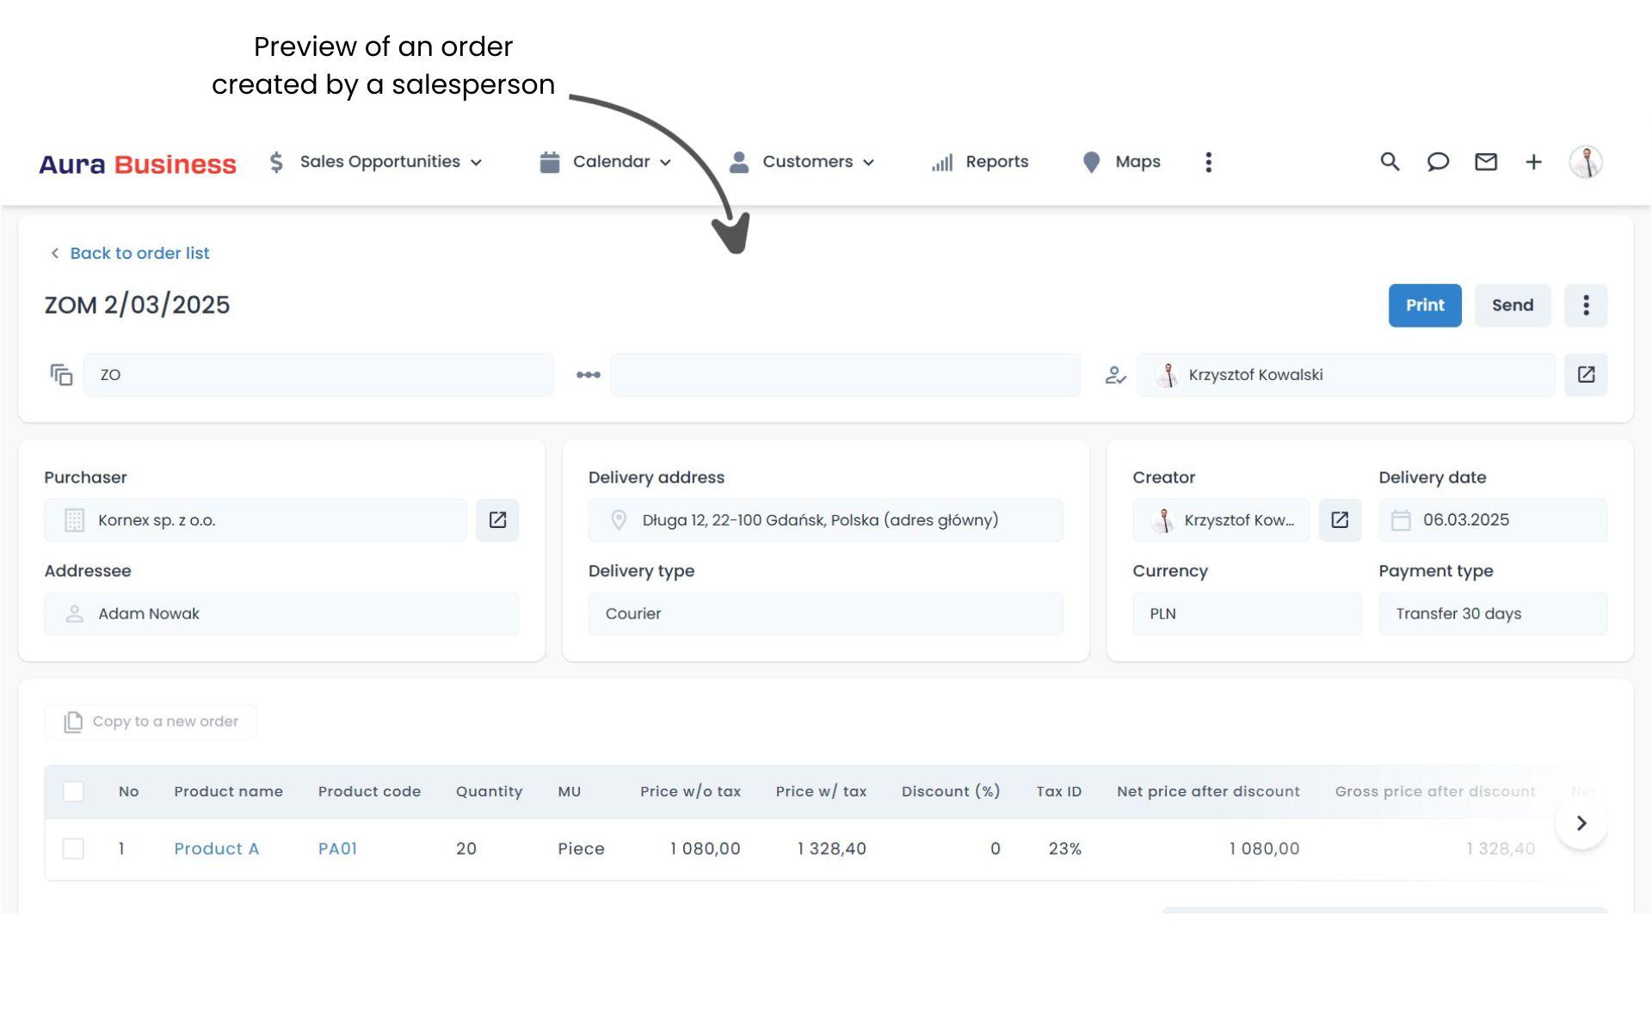
Task: Open the mail envelope icon
Action: [1486, 162]
